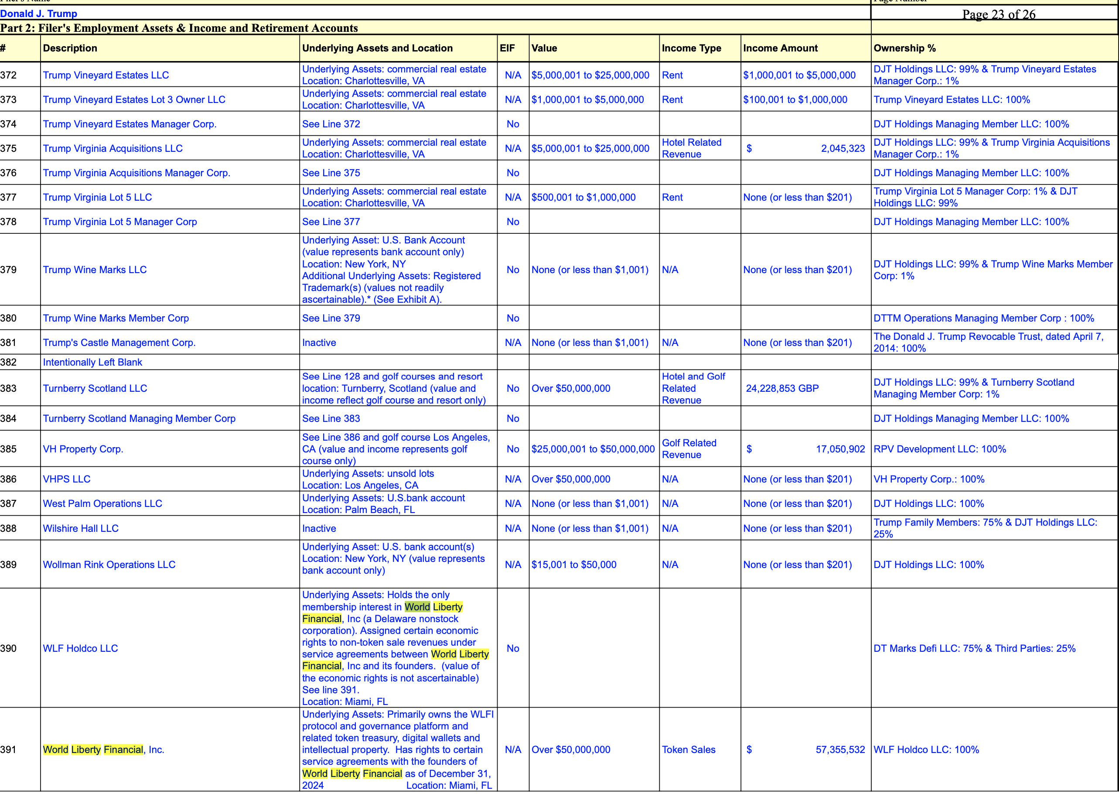Click the 'Token Sales' income type
The width and height of the screenshot is (1119, 794).
689,750
